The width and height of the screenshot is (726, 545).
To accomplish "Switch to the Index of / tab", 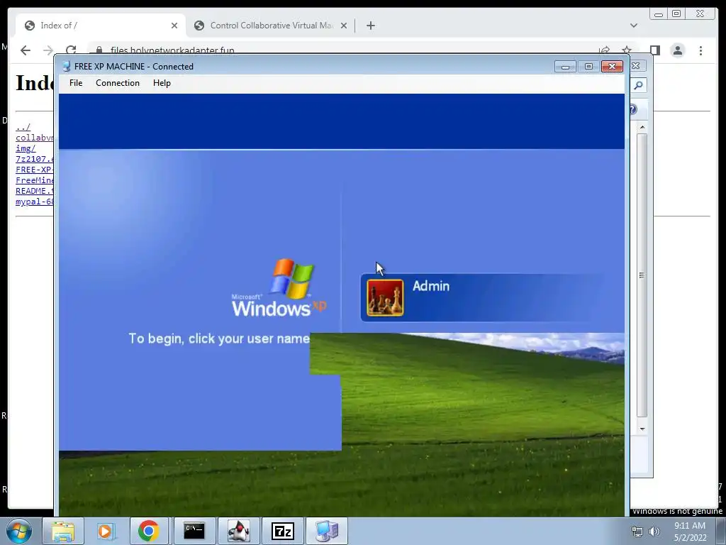I will tap(101, 26).
